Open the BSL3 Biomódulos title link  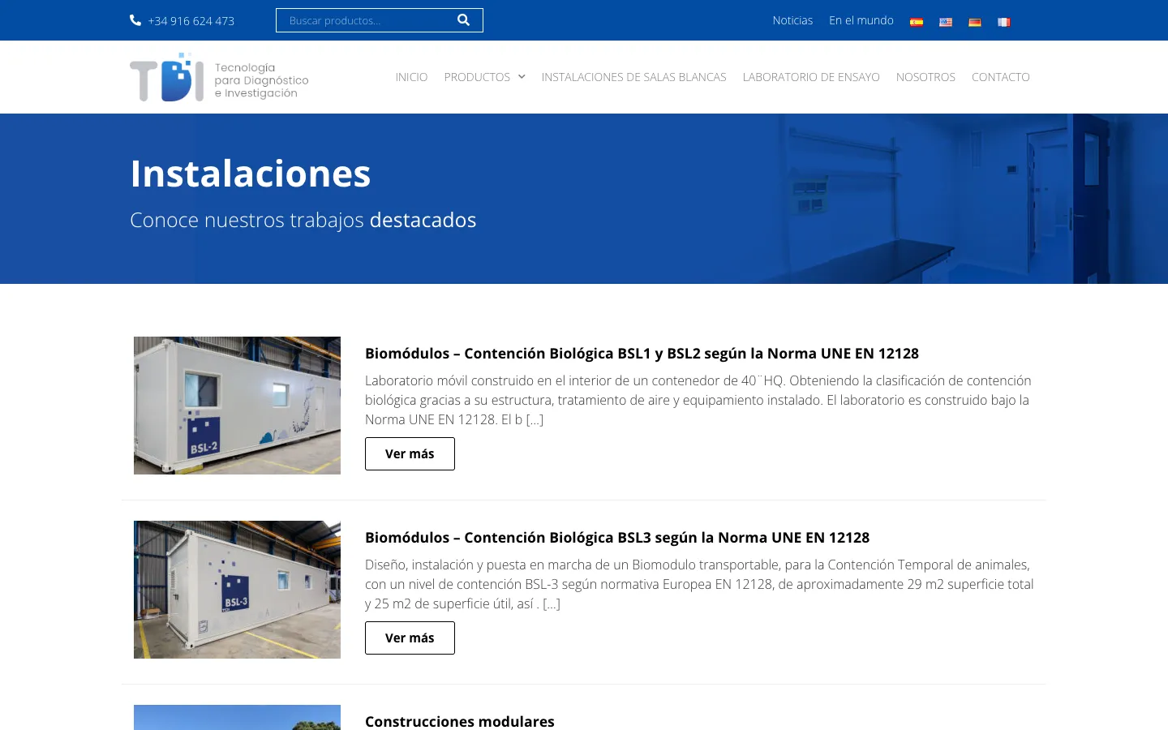[617, 537]
